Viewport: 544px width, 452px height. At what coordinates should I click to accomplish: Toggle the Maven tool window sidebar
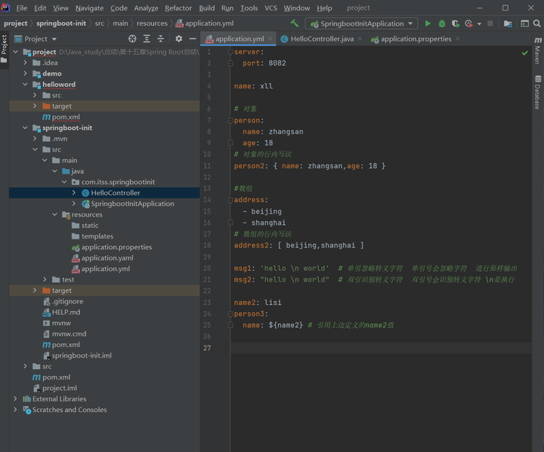coord(537,54)
